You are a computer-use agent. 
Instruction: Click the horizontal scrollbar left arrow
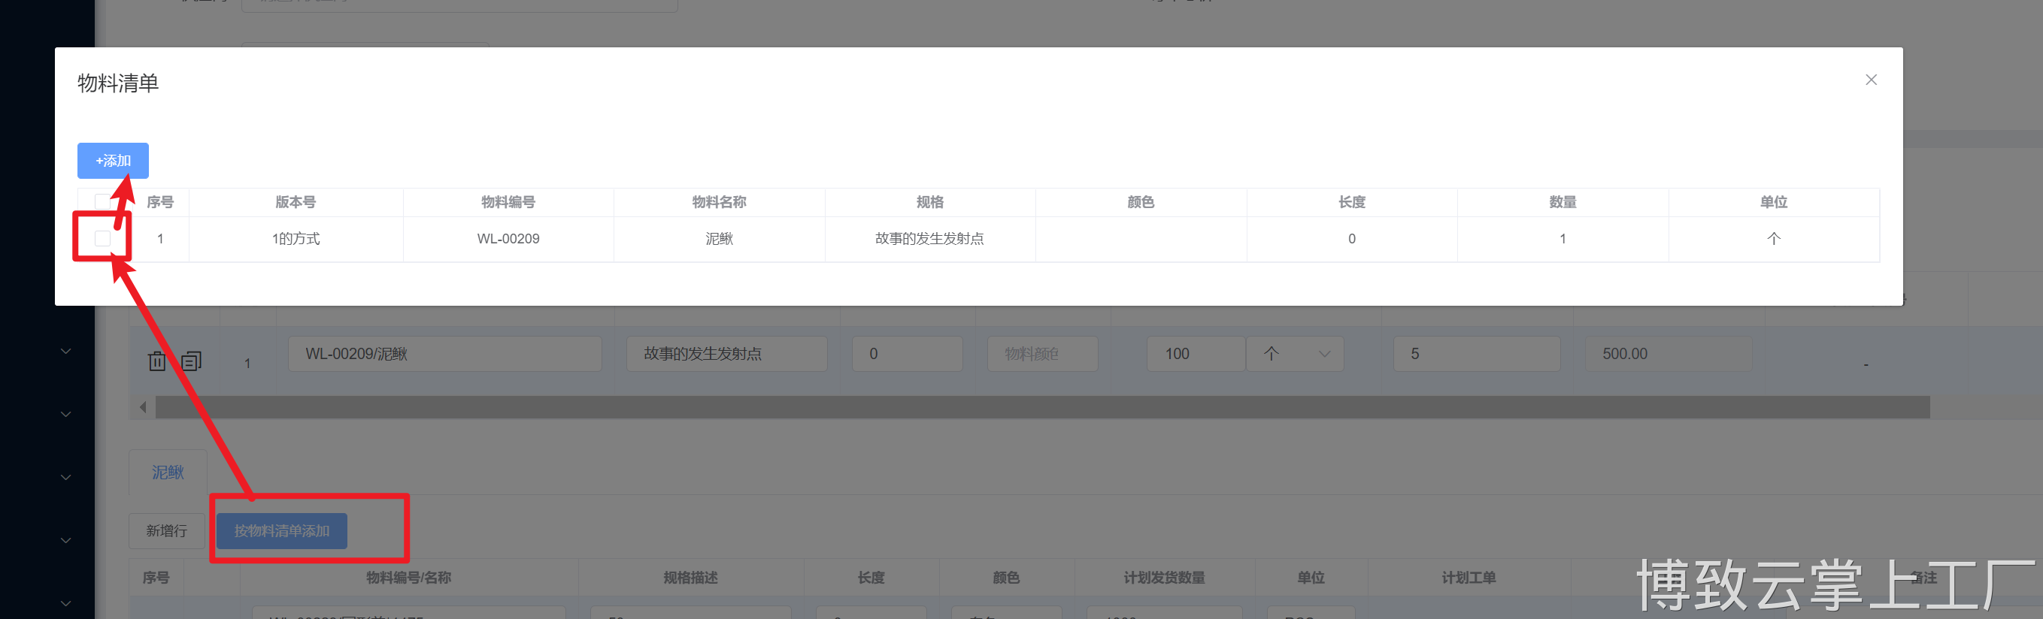point(143,407)
